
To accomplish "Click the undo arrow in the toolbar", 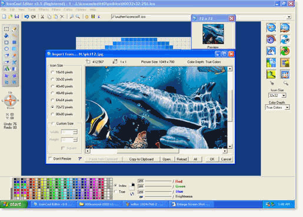I will [x=26, y=16].
